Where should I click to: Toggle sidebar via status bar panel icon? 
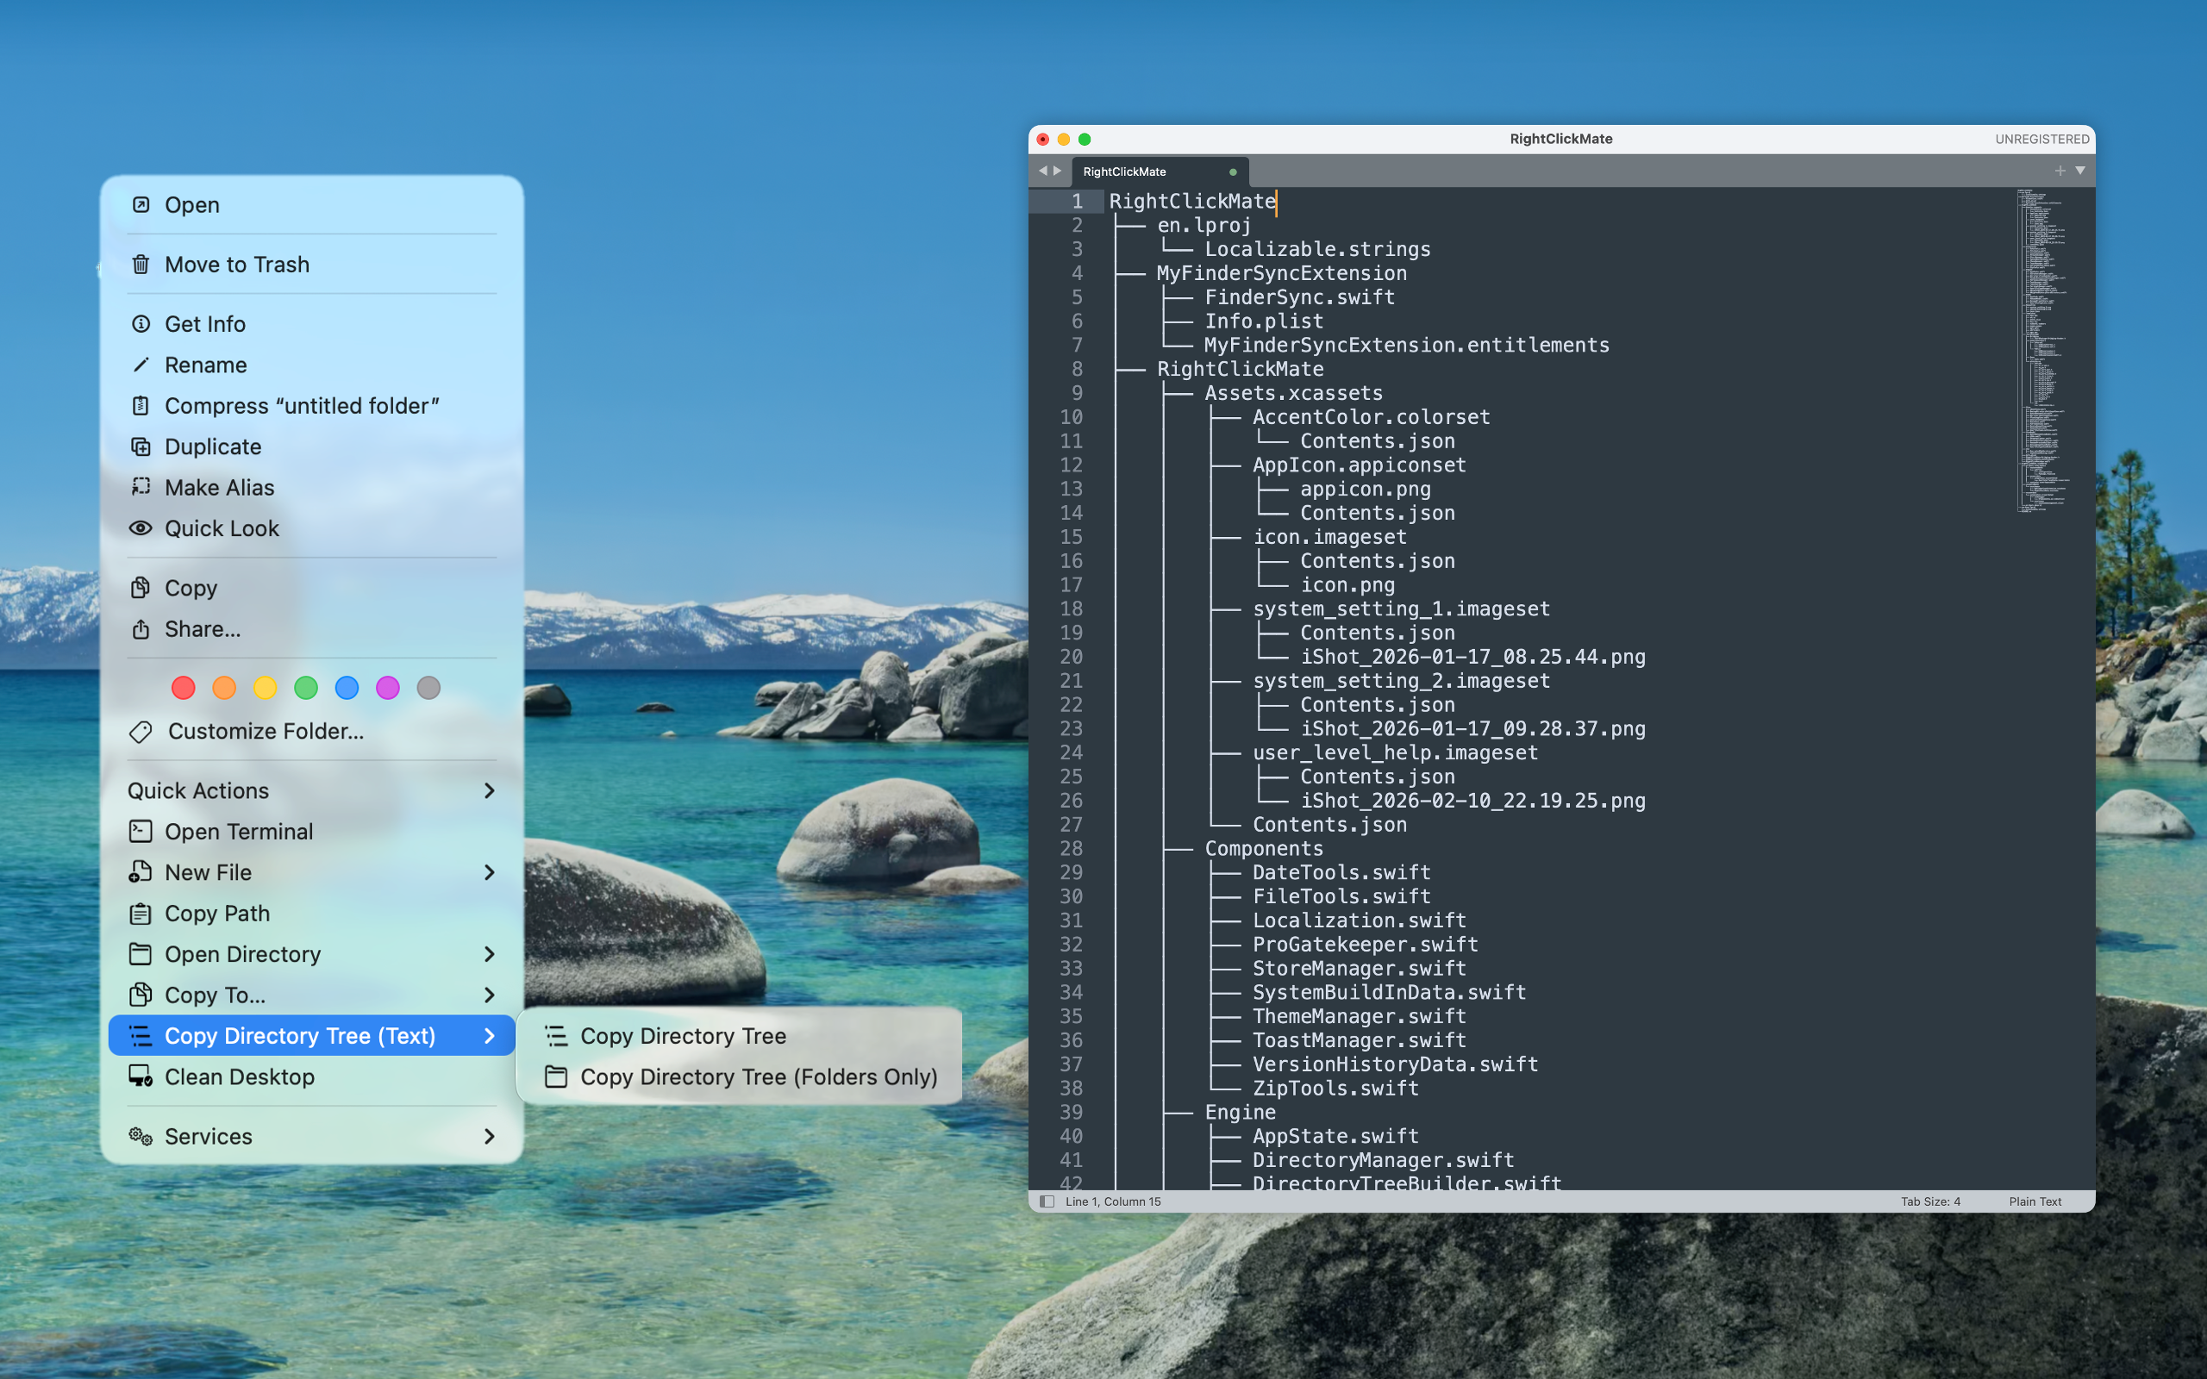pos(1047,1201)
